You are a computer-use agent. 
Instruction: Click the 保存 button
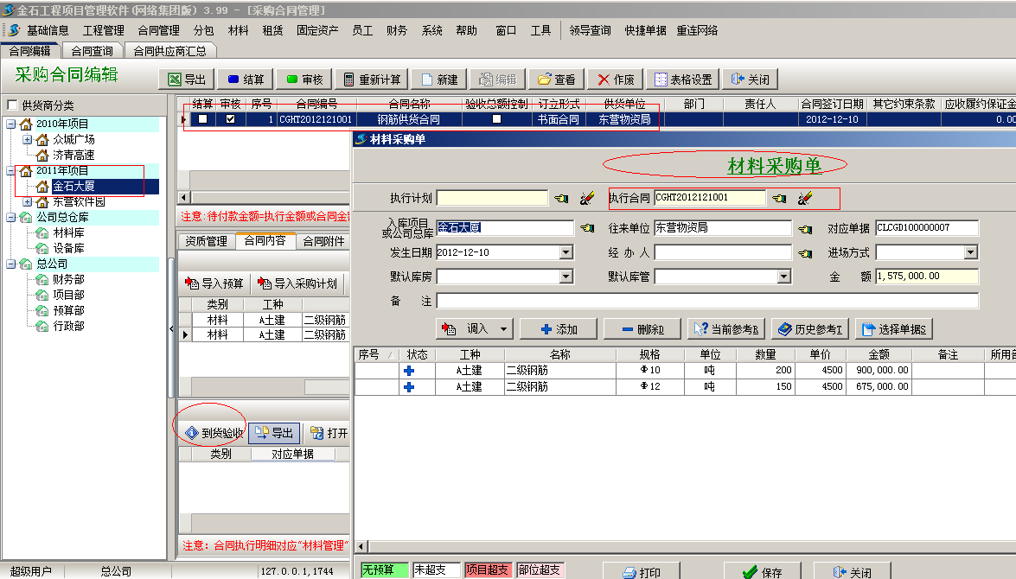(762, 572)
